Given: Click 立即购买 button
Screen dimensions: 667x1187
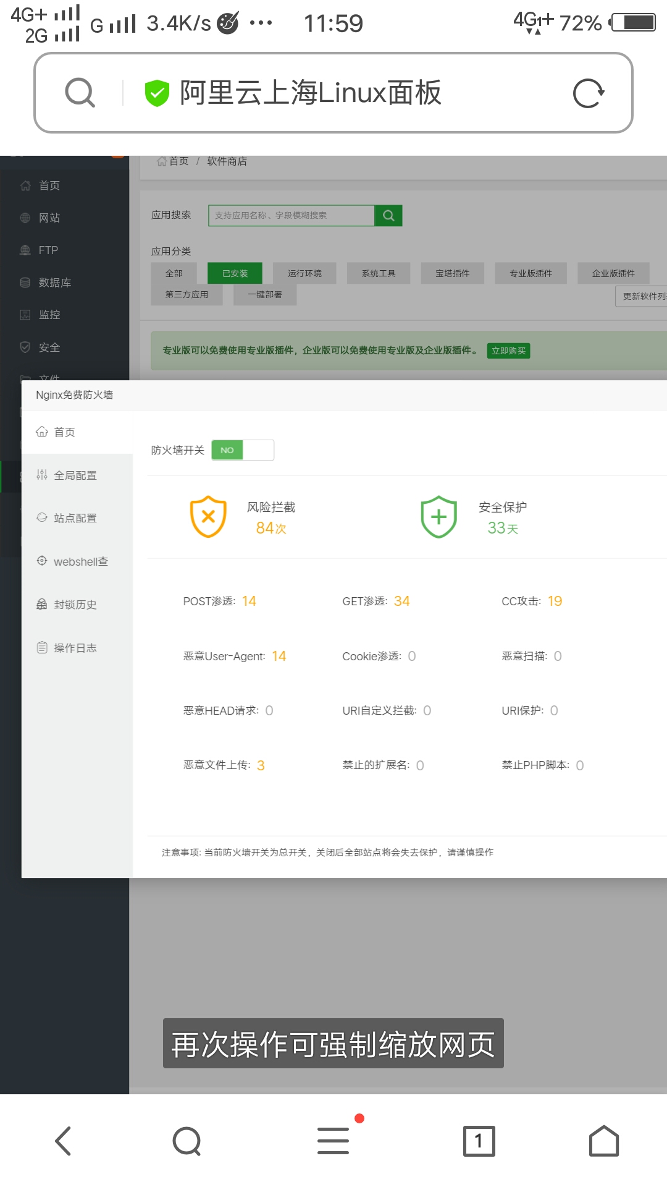Looking at the screenshot, I should point(509,351).
